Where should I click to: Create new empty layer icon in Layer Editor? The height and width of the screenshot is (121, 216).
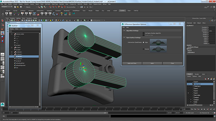click(x=211, y=79)
